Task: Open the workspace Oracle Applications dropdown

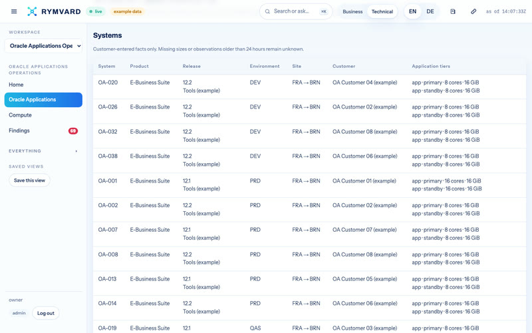Action: pos(43,46)
